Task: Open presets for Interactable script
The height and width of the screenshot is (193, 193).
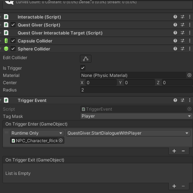Action: (183, 17)
